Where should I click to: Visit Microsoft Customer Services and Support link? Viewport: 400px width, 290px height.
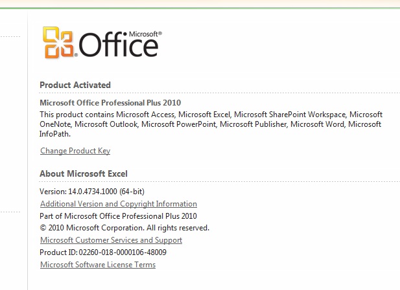pos(112,240)
